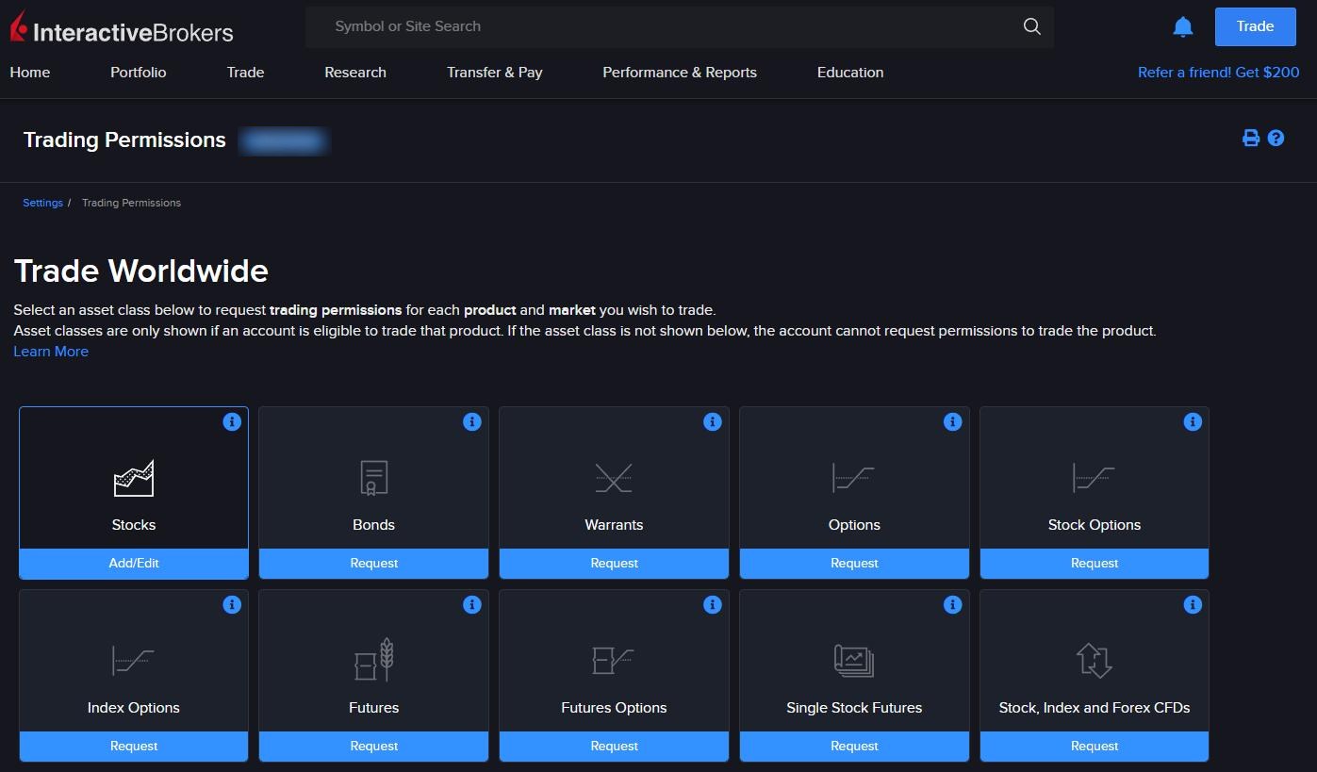
Task: Show info for Futures card
Action: coord(472,604)
